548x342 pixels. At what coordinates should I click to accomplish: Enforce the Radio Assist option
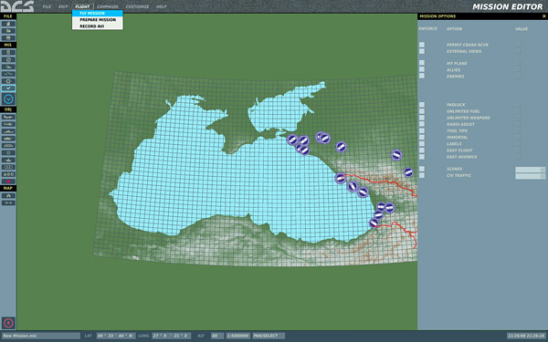(422, 124)
